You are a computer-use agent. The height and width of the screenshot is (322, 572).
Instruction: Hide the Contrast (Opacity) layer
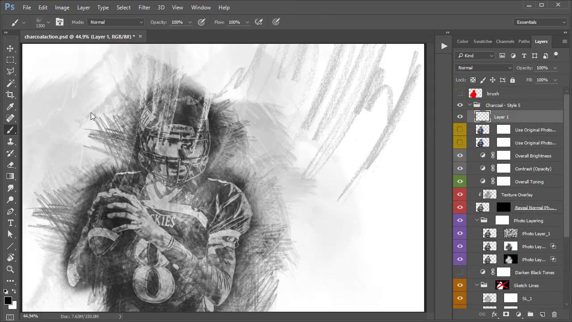460,169
